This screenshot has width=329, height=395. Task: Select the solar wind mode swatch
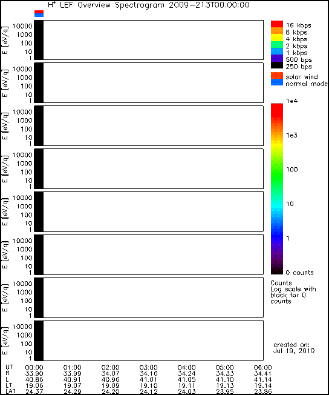(277, 76)
